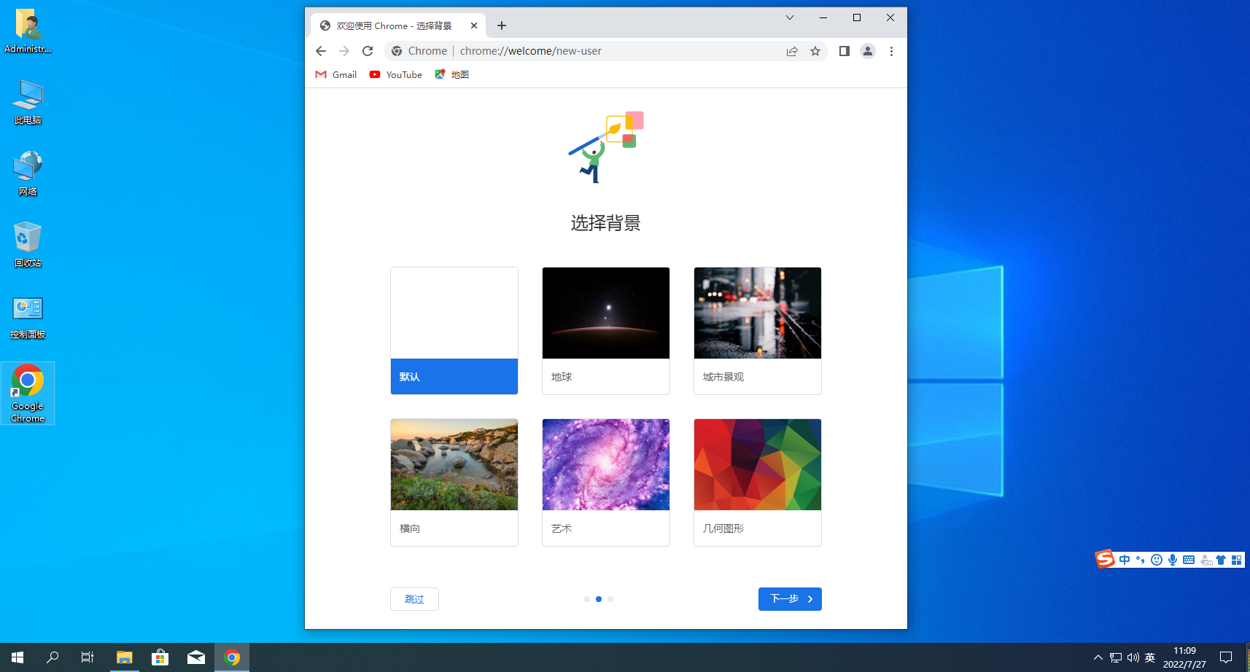This screenshot has width=1250, height=672.
Task: Click the Sogou S logo icon
Action: pos(1105,559)
